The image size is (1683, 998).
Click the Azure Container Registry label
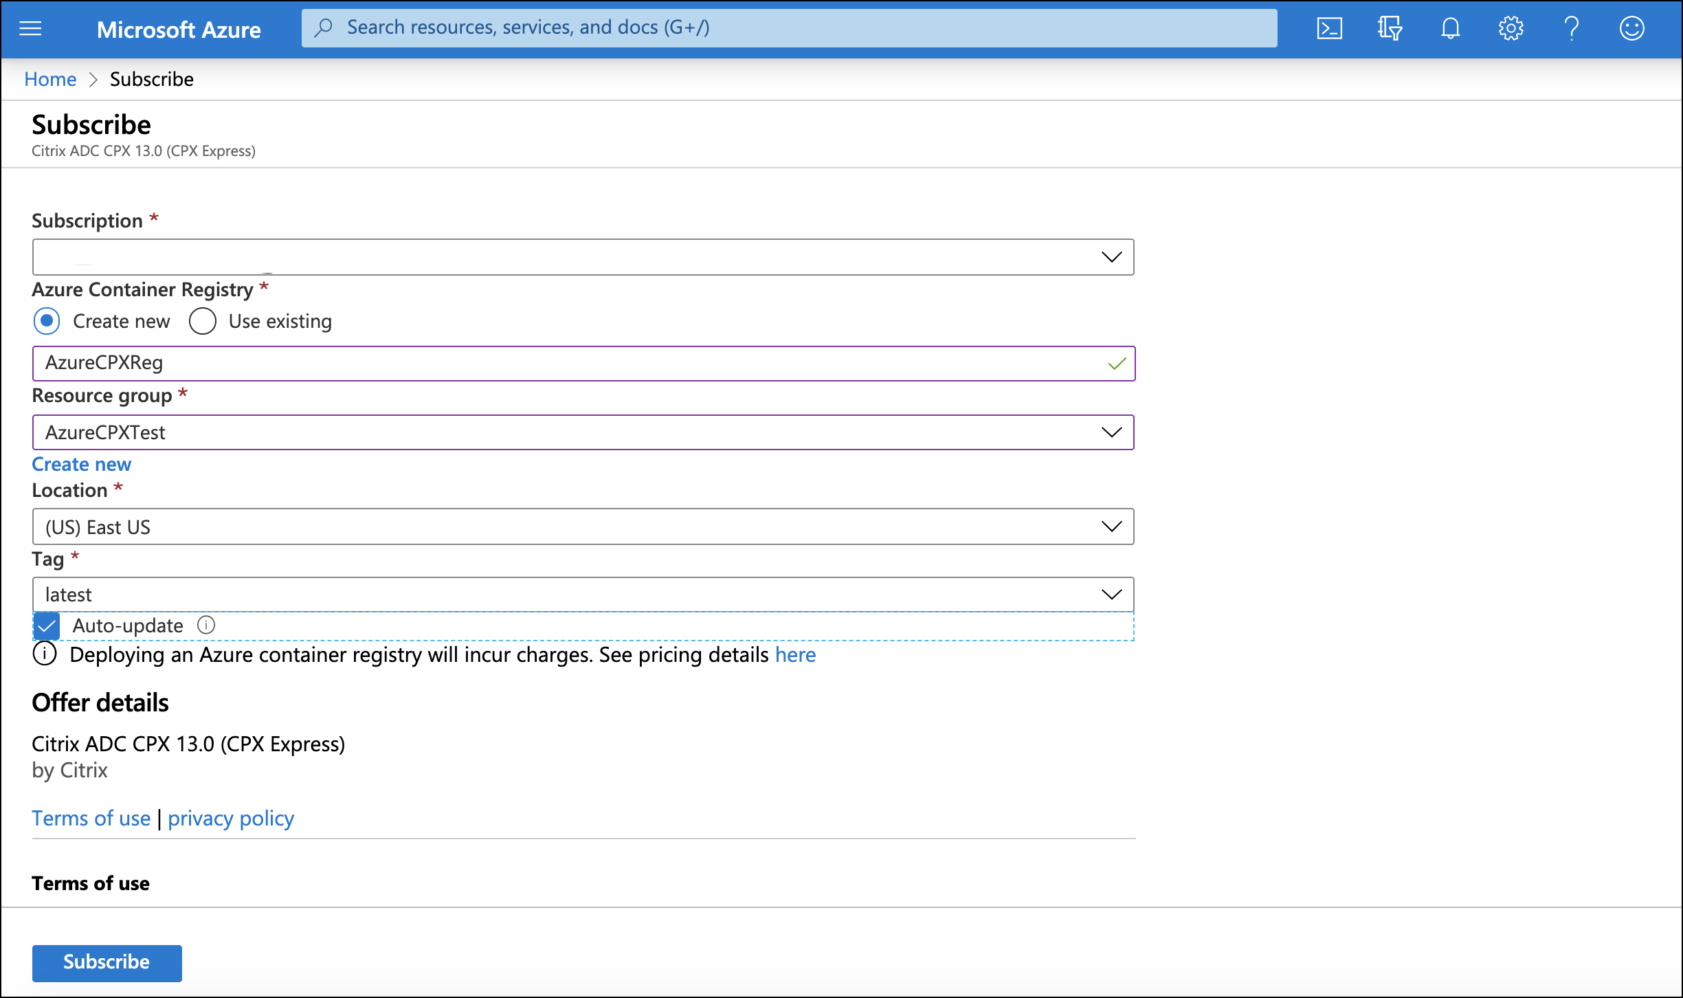coord(143,289)
